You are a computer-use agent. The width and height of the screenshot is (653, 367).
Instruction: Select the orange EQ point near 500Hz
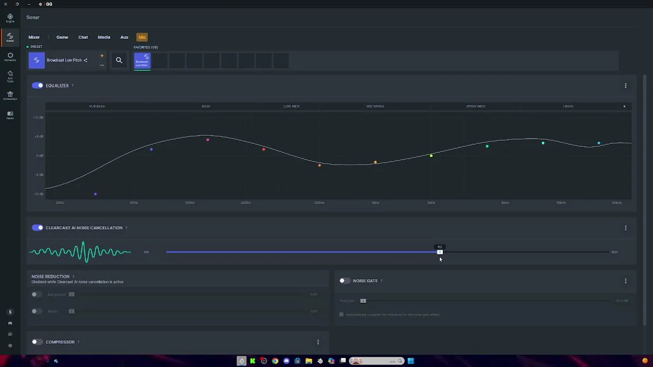pyautogui.click(x=319, y=165)
